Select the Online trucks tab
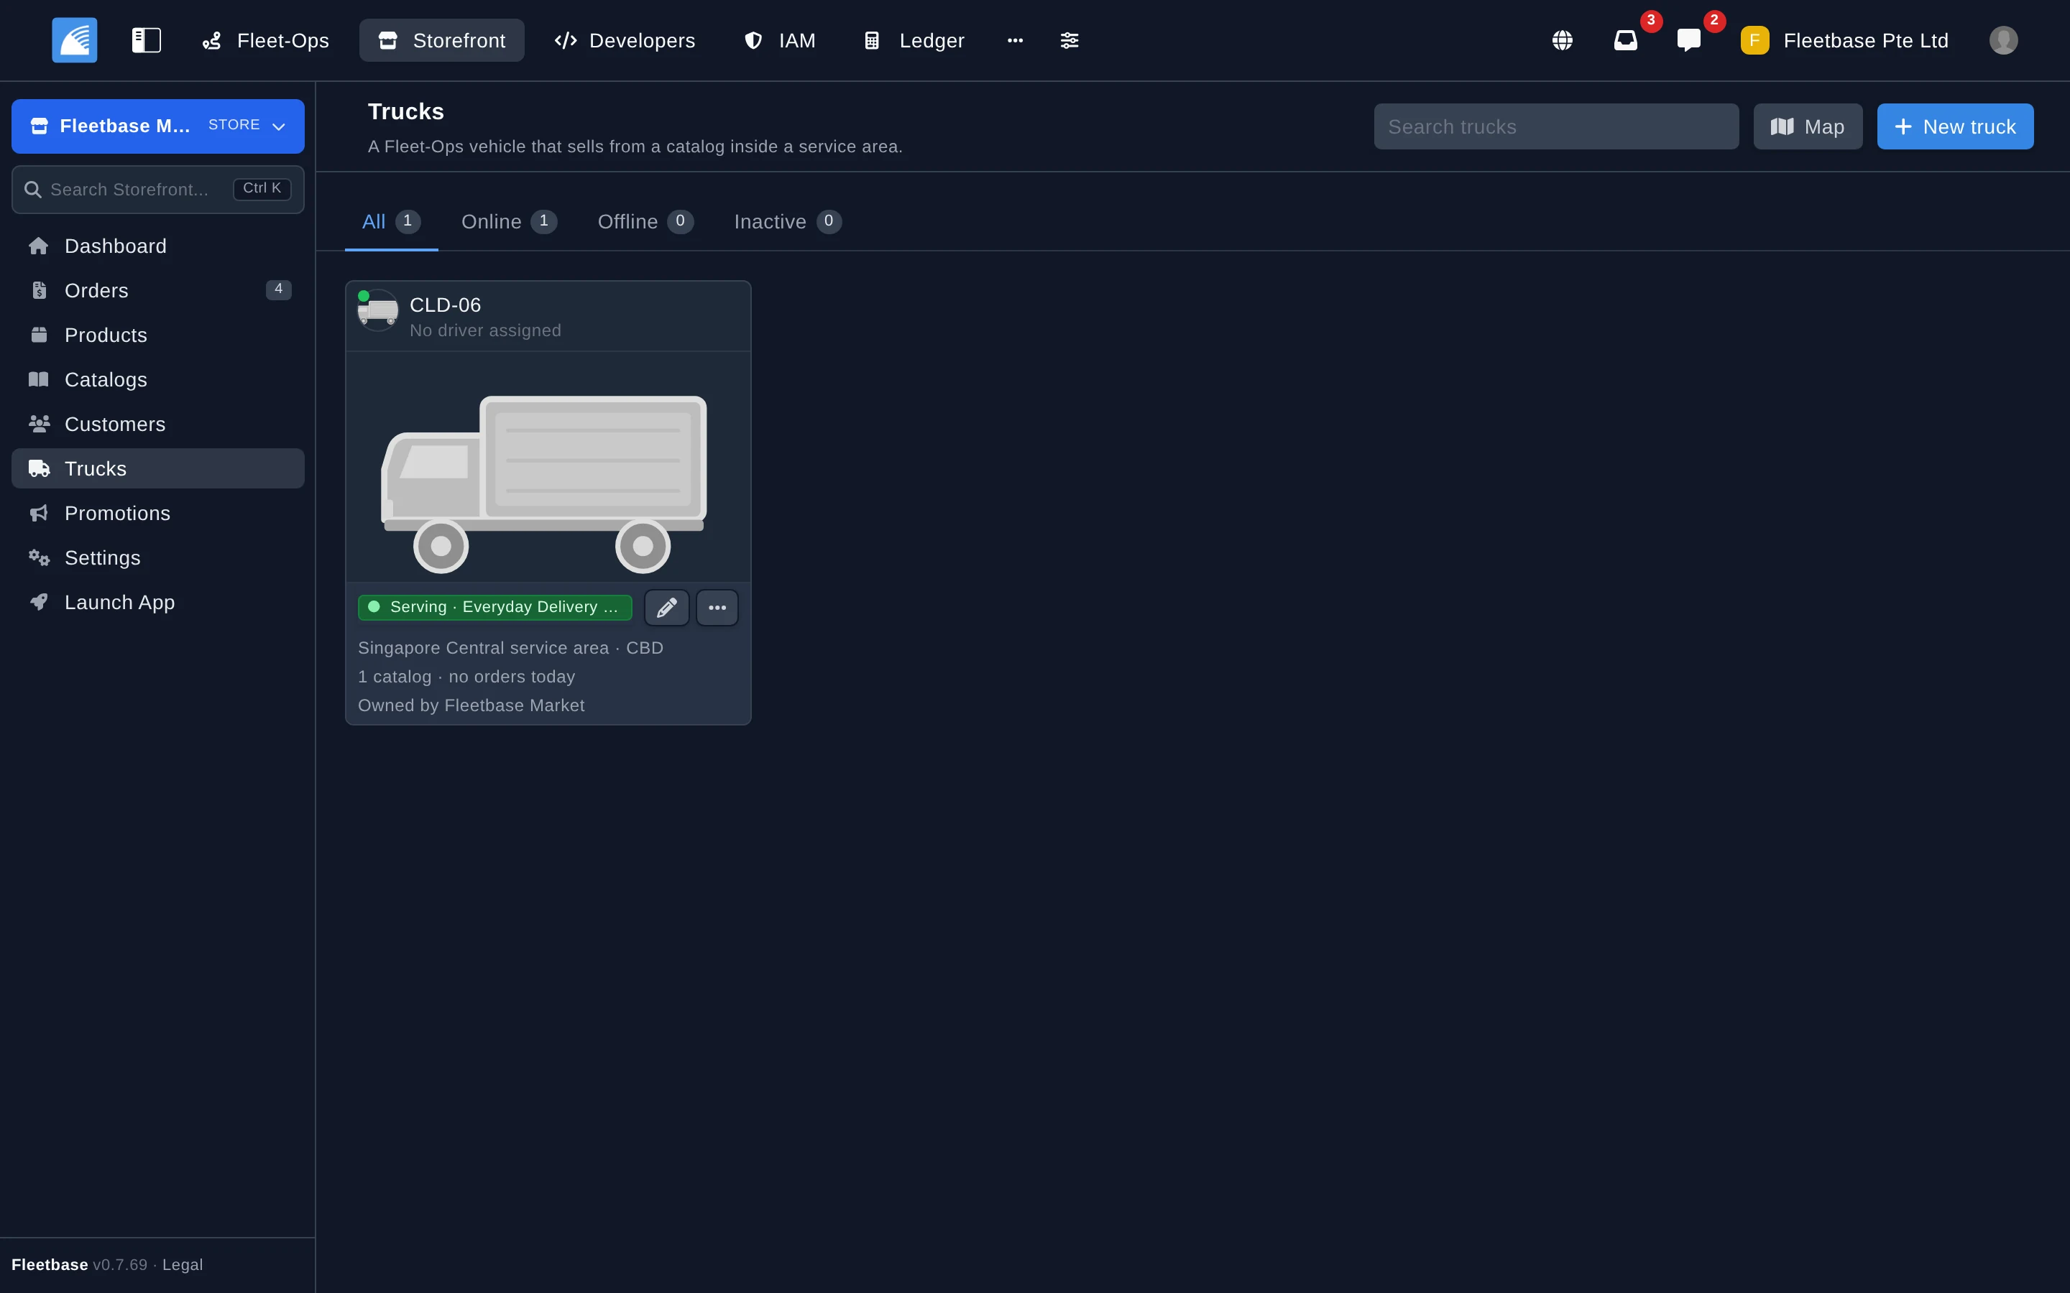This screenshot has width=2070, height=1293. 509,221
